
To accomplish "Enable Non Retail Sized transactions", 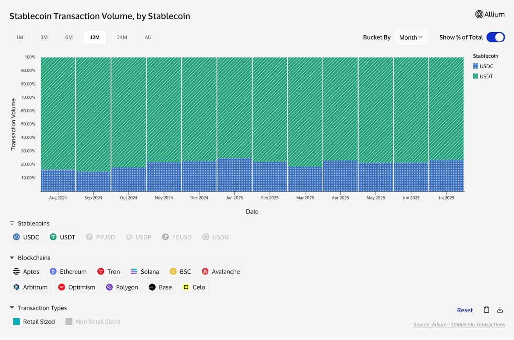I will [x=93, y=322].
